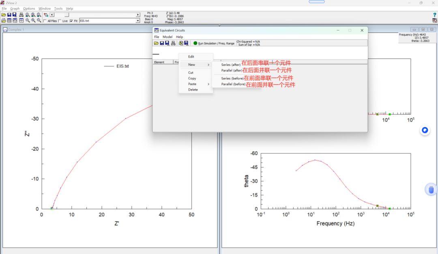Open the File menu in ZView
The height and width of the screenshot is (254, 438).
4,9
